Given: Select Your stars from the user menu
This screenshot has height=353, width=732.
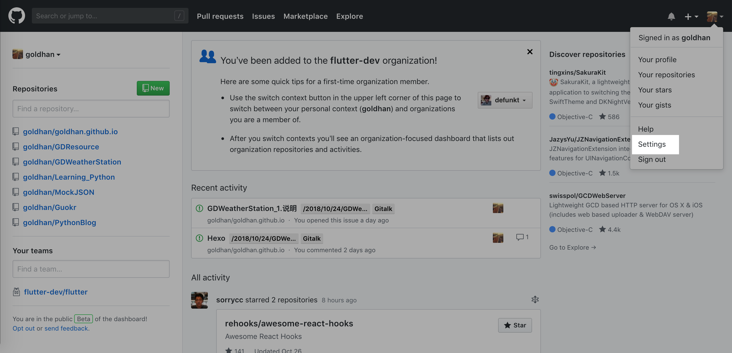Looking at the screenshot, I should point(655,90).
